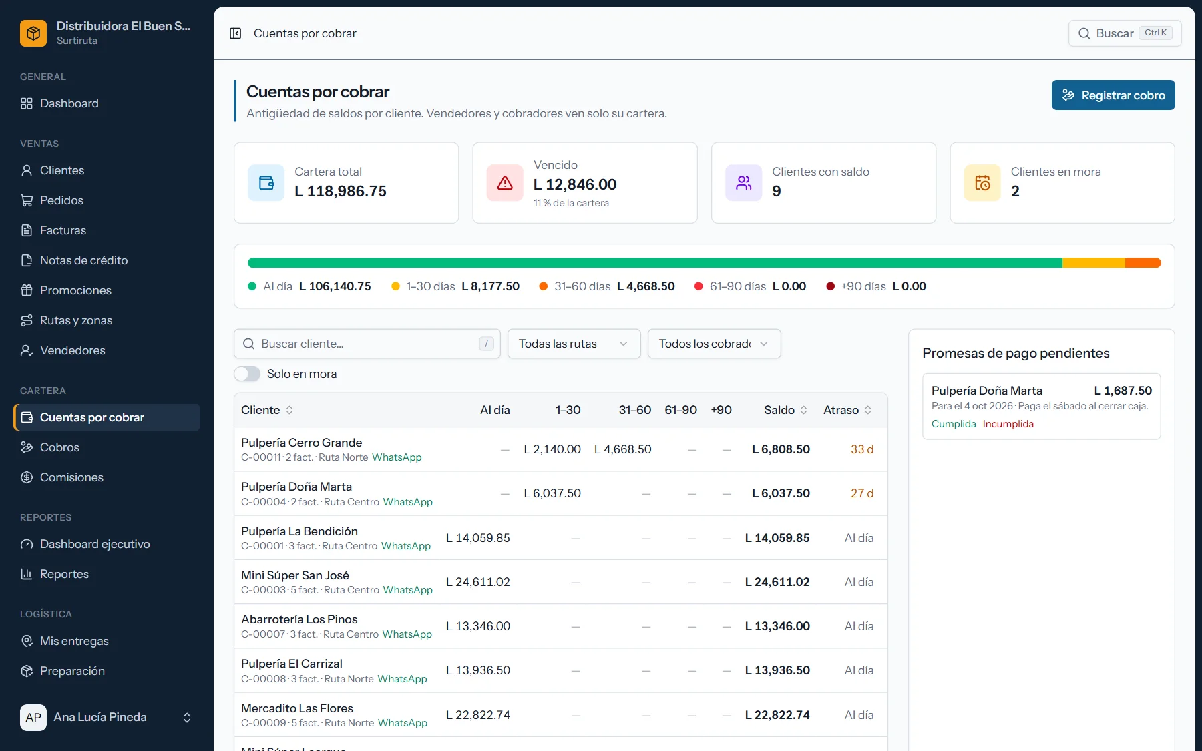Open WhatsApp link for Pulpería Cerro Grande
Viewport: 1202px width, 751px height.
coord(397,457)
